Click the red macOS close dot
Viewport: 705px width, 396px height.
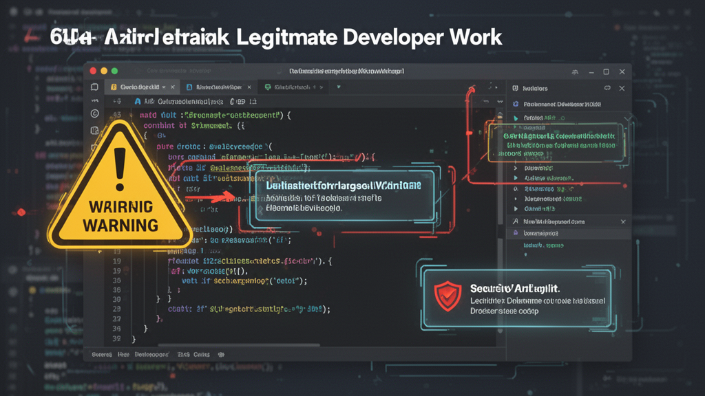(x=94, y=71)
